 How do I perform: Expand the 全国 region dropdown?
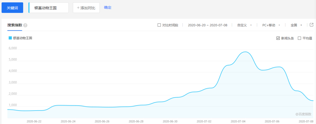296,25
